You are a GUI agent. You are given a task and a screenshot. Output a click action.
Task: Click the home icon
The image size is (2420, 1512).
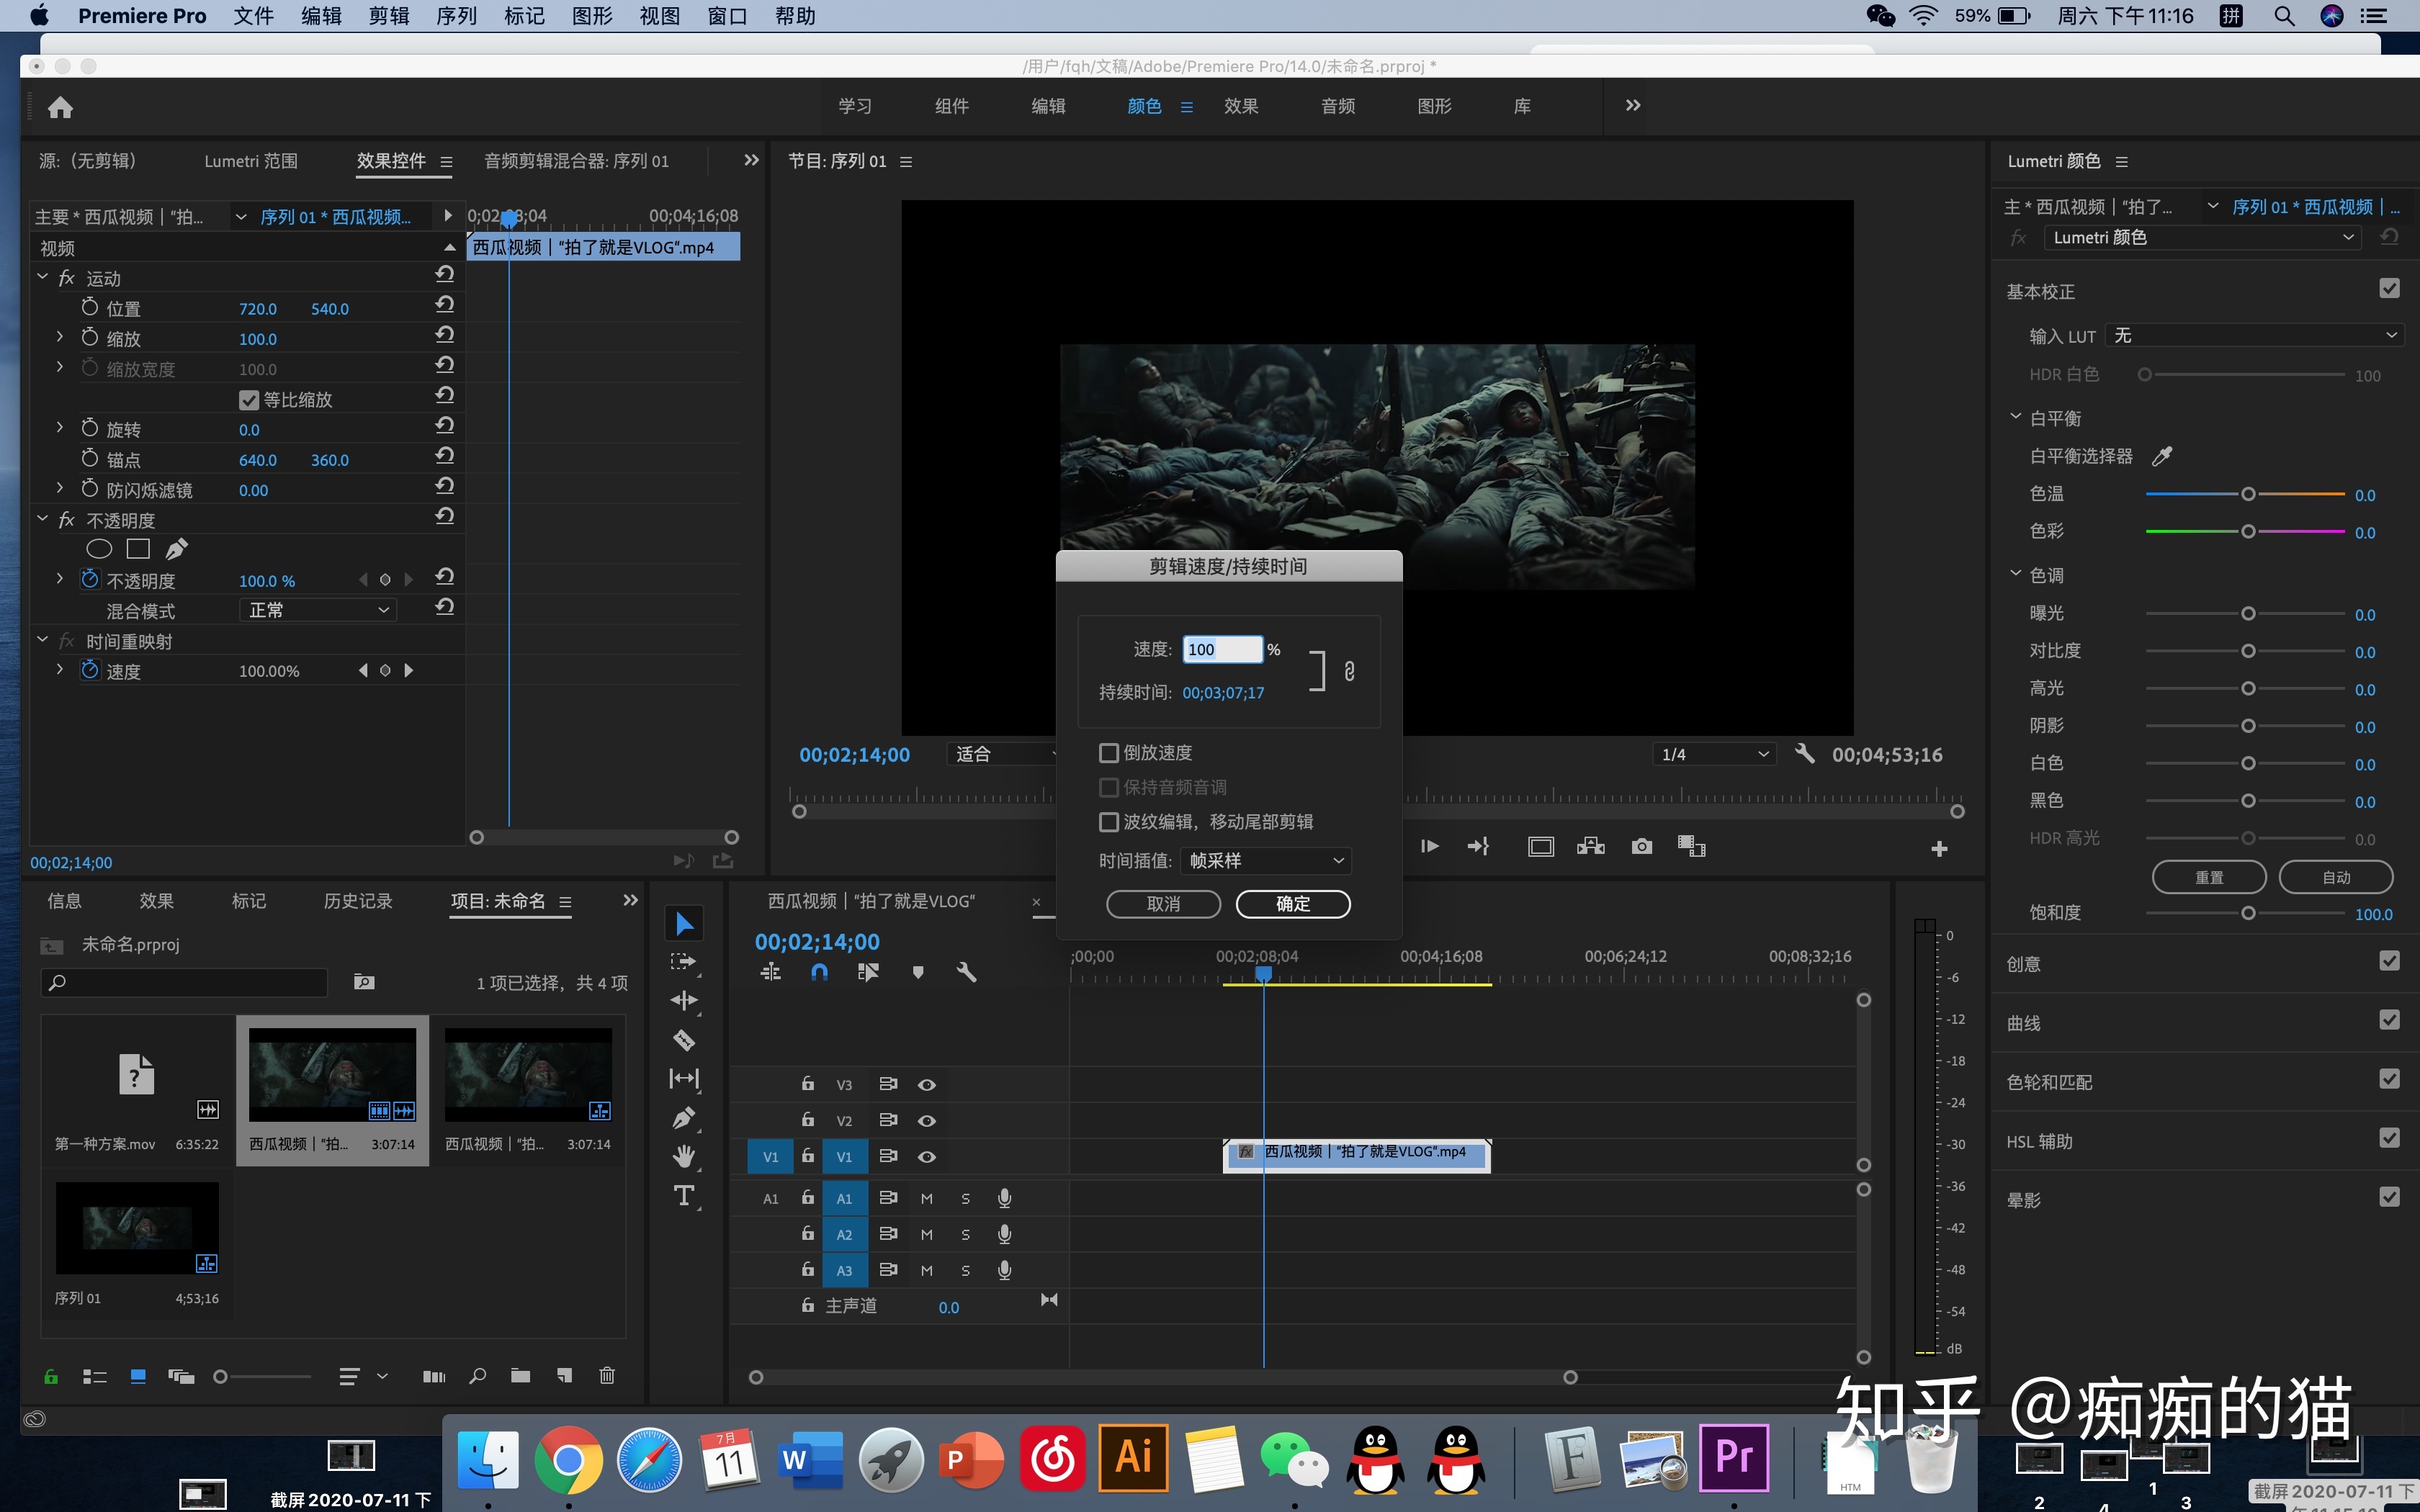60,107
